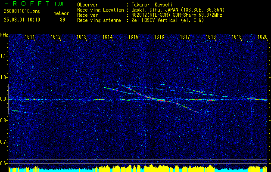Click the timestamp 25.08.01 16:10
271x172 pixels.
coord(22,20)
